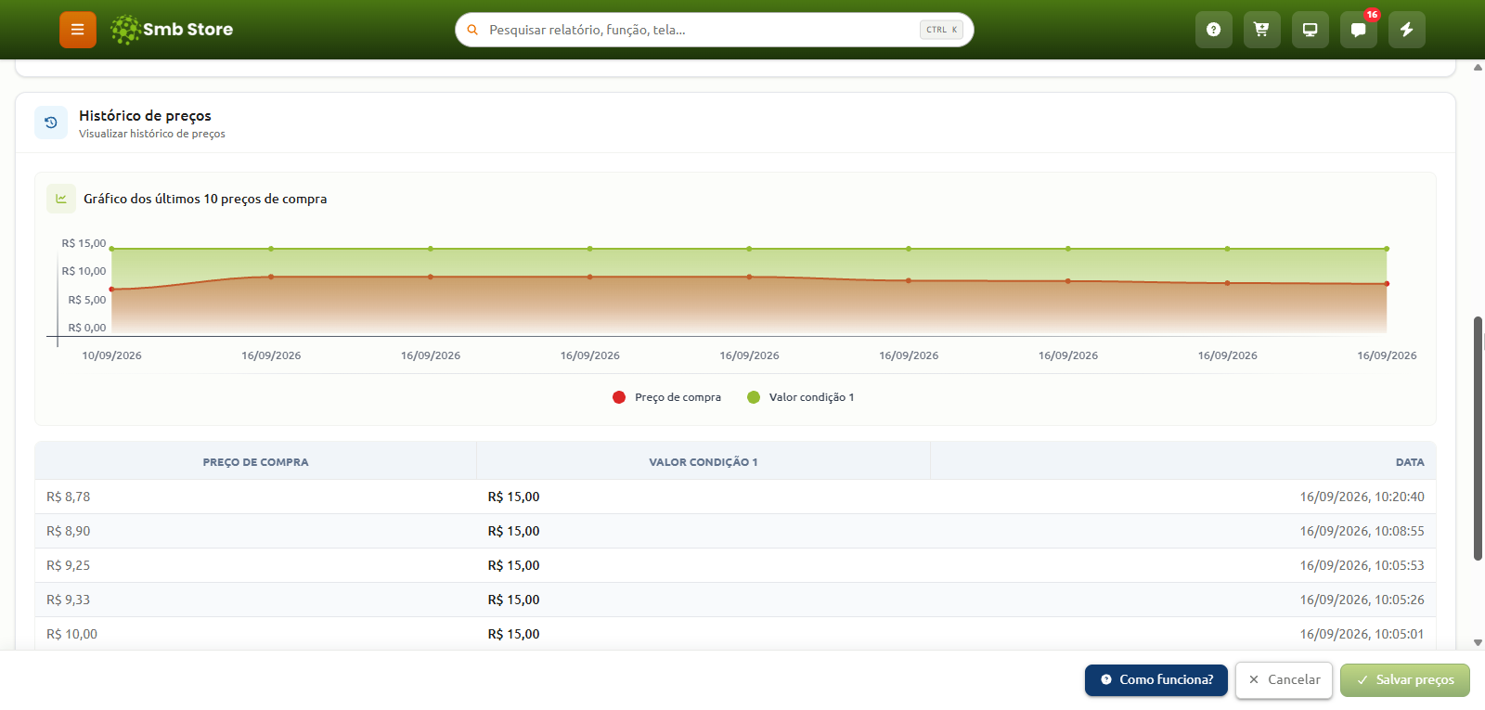Screen dimensions: 1485x710
Task: Click date 16/09/2026, 10:20:40
Action: point(1362,497)
